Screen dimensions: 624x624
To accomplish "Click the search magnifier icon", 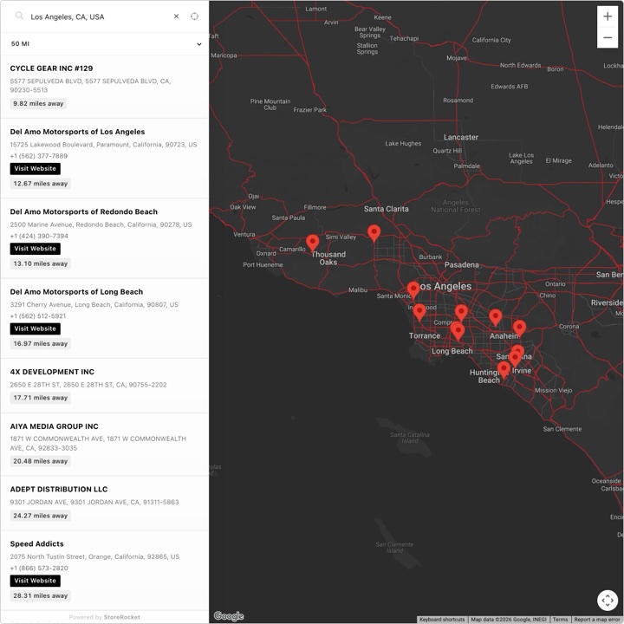I will point(19,16).
